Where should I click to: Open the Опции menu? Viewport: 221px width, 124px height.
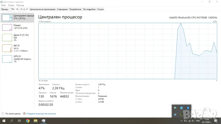[x=11, y=5]
